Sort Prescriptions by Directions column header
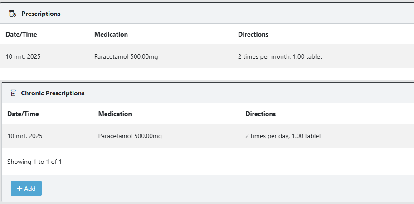The image size is (414, 204). point(253,34)
